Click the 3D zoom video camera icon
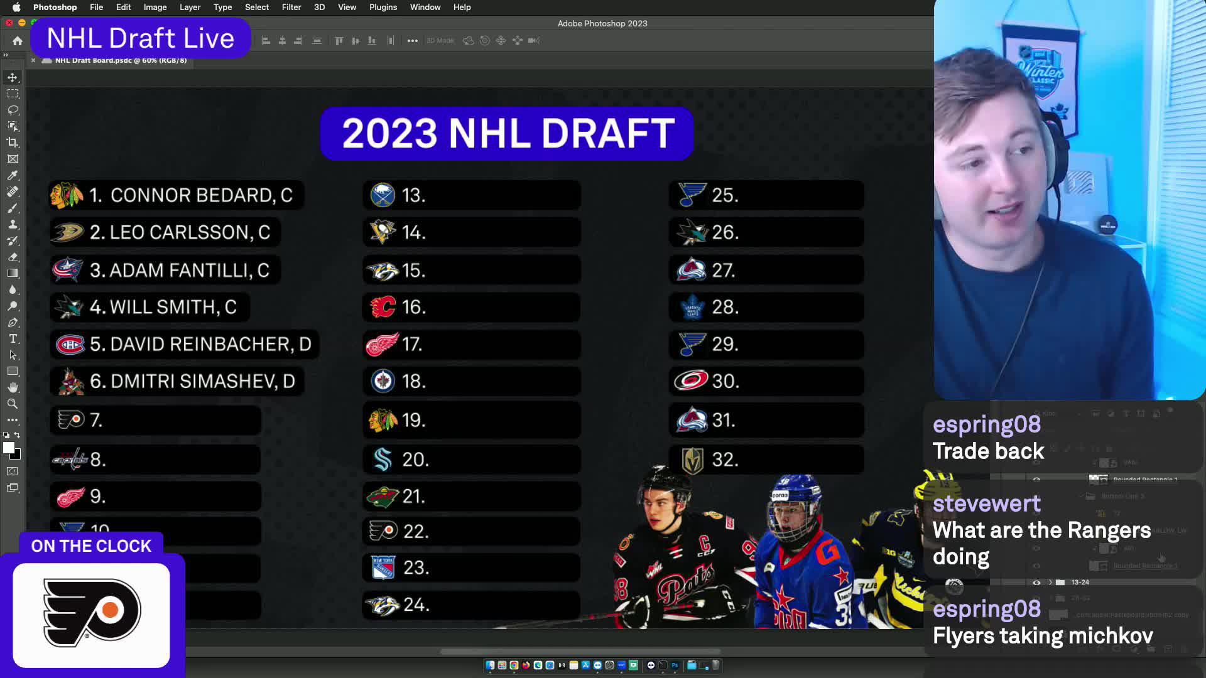The image size is (1206, 678). [534, 41]
